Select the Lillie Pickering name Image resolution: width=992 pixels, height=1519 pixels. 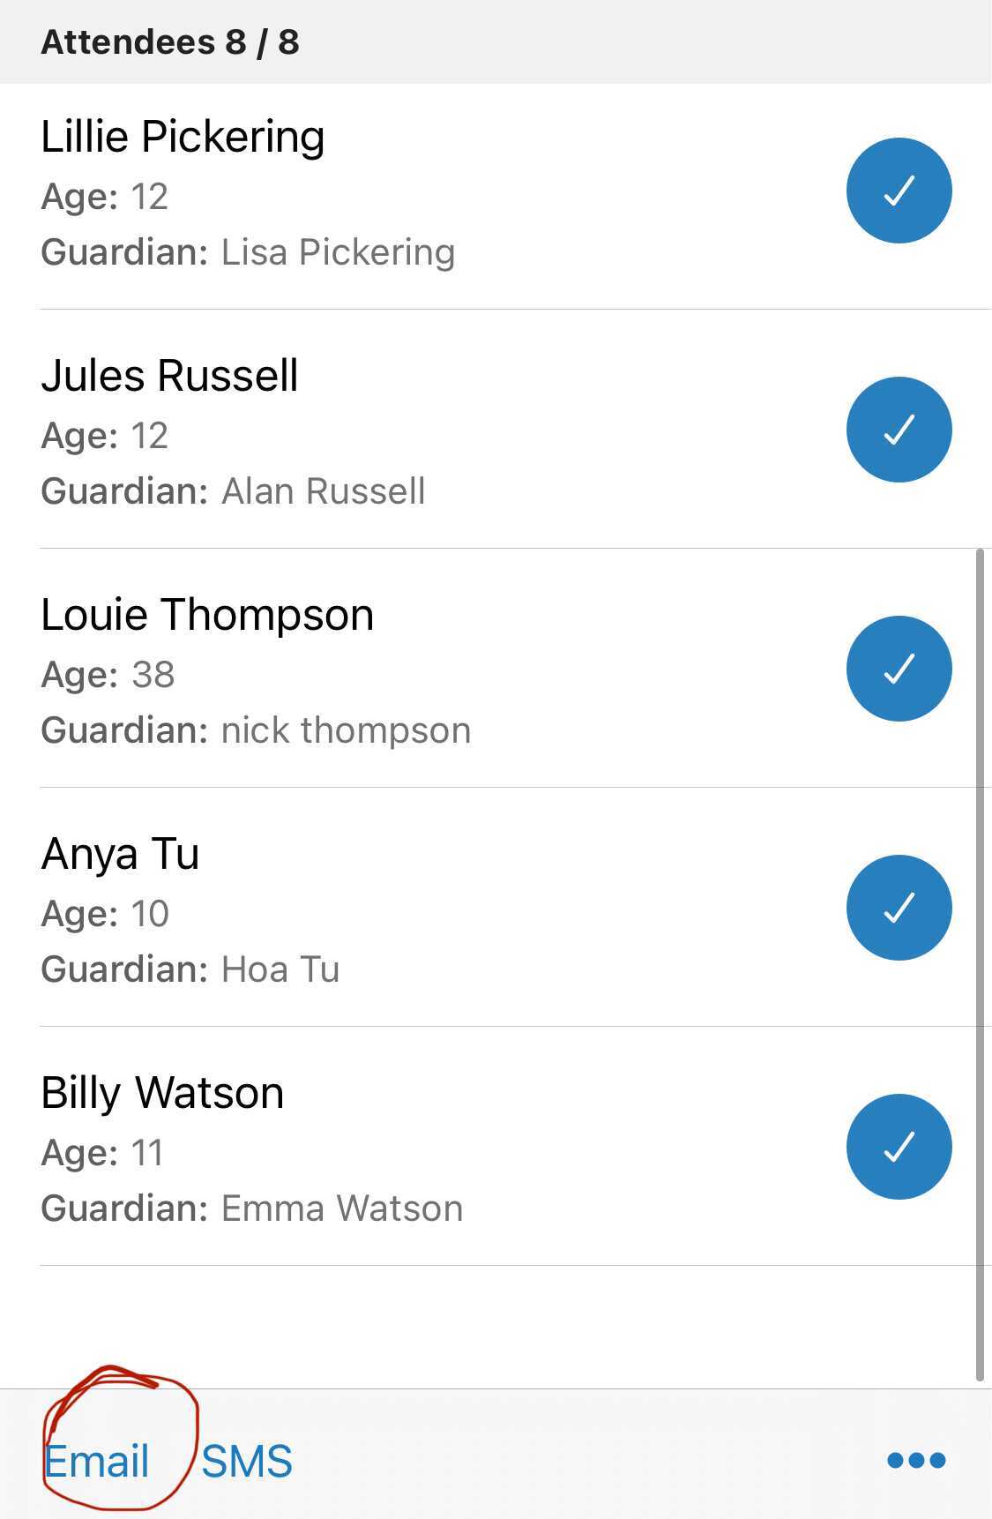[x=183, y=137]
